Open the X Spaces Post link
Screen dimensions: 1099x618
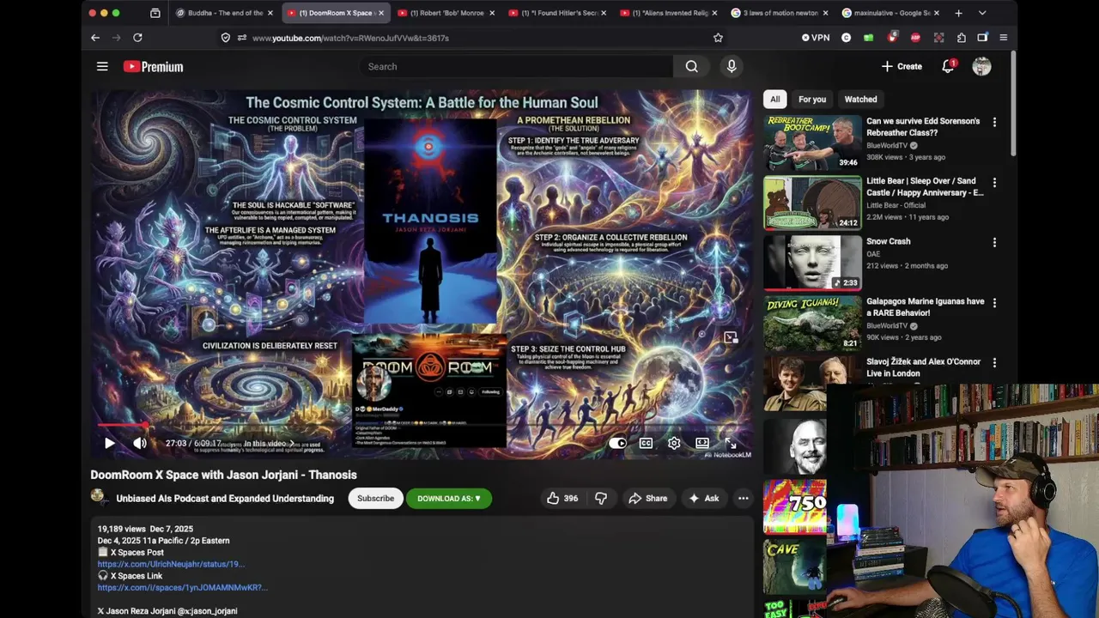(x=171, y=564)
